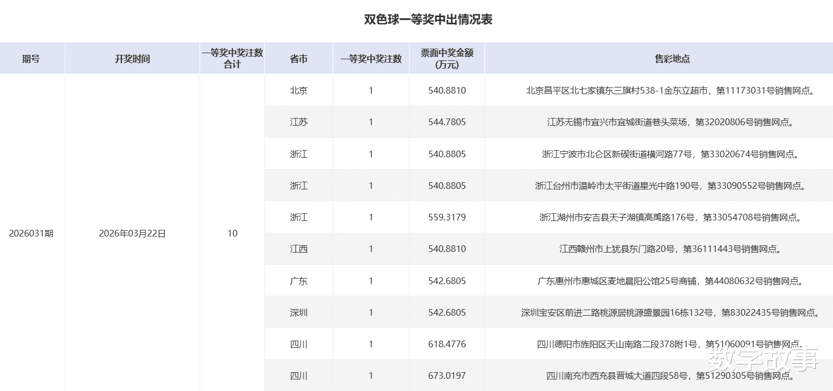Click the 双色球一等奖中出情况表 title

click(x=428, y=19)
